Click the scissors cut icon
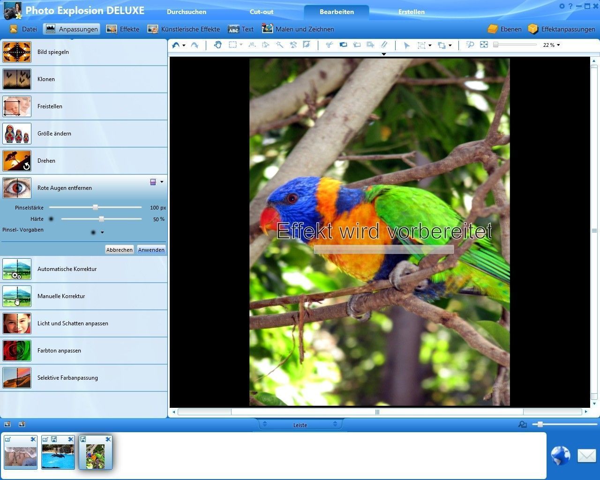 329,45
